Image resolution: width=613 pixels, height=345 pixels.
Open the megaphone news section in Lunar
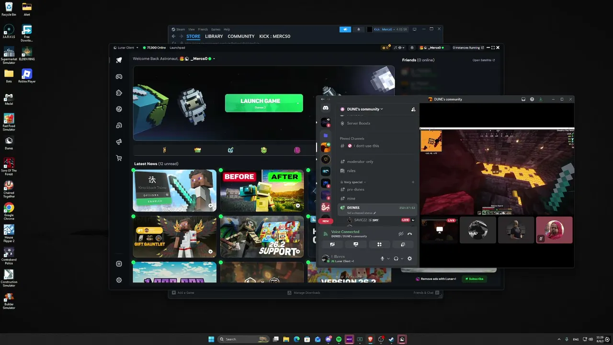tap(119, 142)
